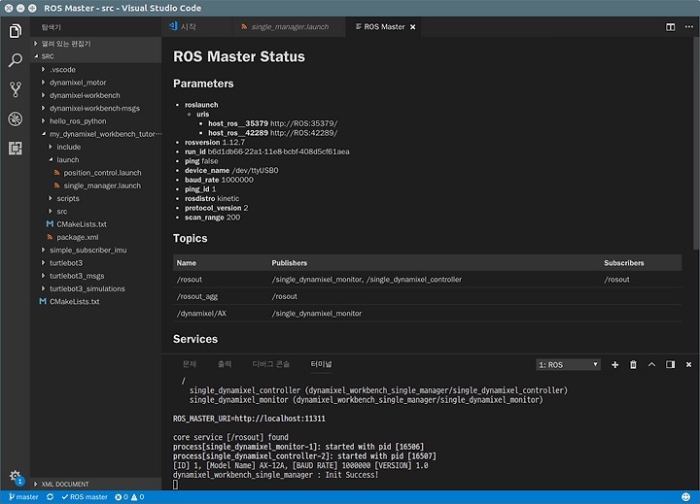Close the terminal panel

click(x=688, y=365)
